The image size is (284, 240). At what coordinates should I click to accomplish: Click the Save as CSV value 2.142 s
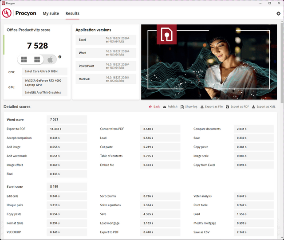point(253,232)
